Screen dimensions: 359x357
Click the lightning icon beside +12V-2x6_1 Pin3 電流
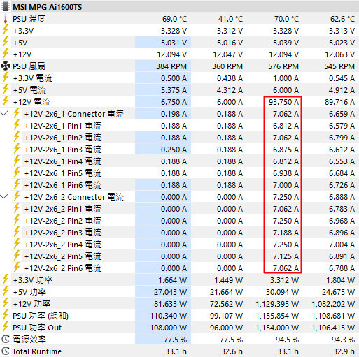[17, 149]
